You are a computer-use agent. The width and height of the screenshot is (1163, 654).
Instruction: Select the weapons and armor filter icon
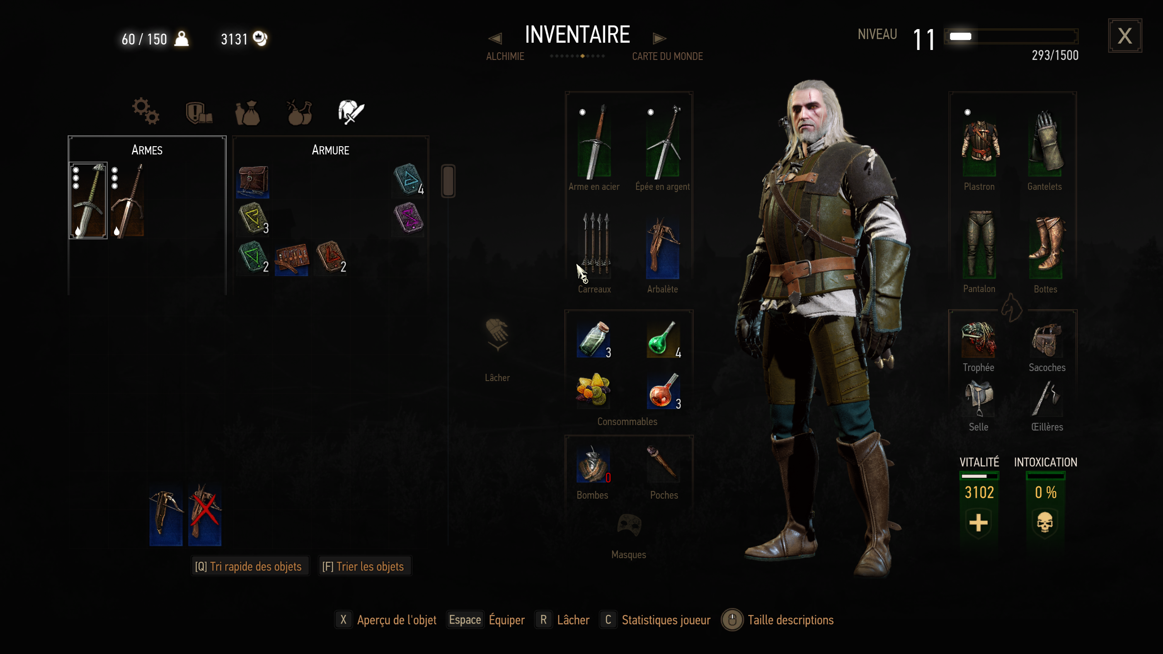point(351,112)
